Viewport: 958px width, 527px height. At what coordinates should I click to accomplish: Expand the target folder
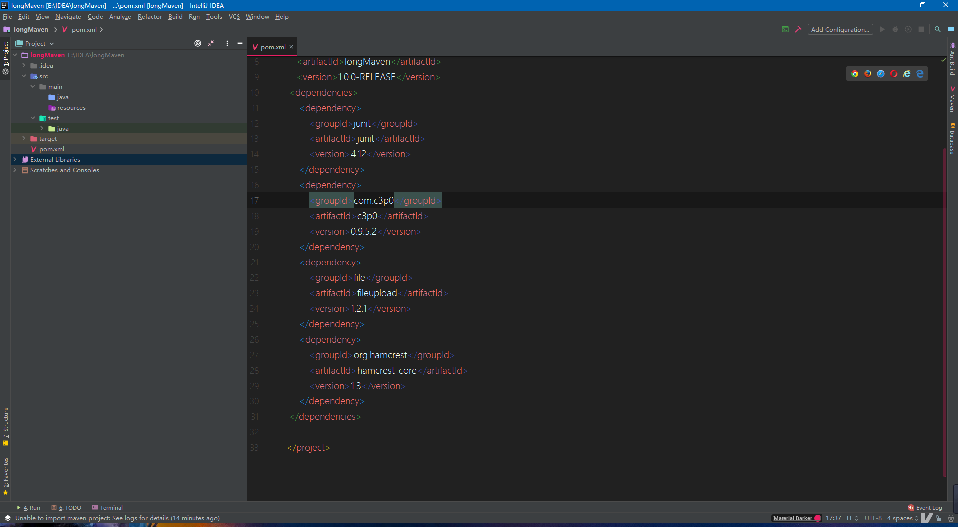coord(24,139)
